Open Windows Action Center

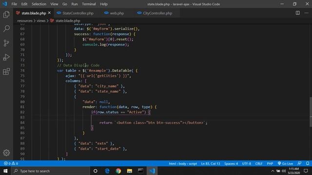pyautogui.click(x=306, y=171)
